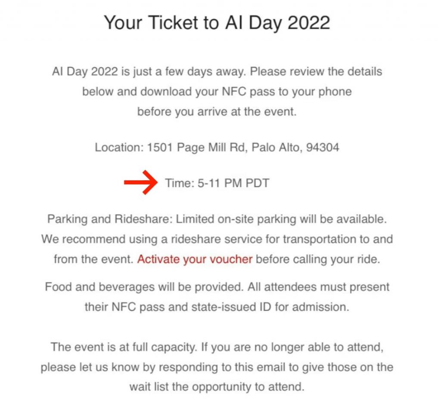Click 'Limited on-site parking will be available.' text
Viewport: 441px width, 410px height.
point(281,219)
